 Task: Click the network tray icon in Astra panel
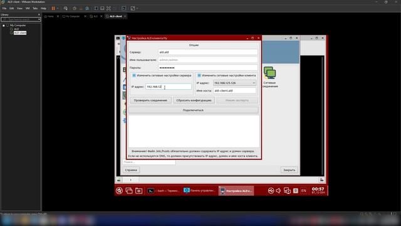(271, 191)
